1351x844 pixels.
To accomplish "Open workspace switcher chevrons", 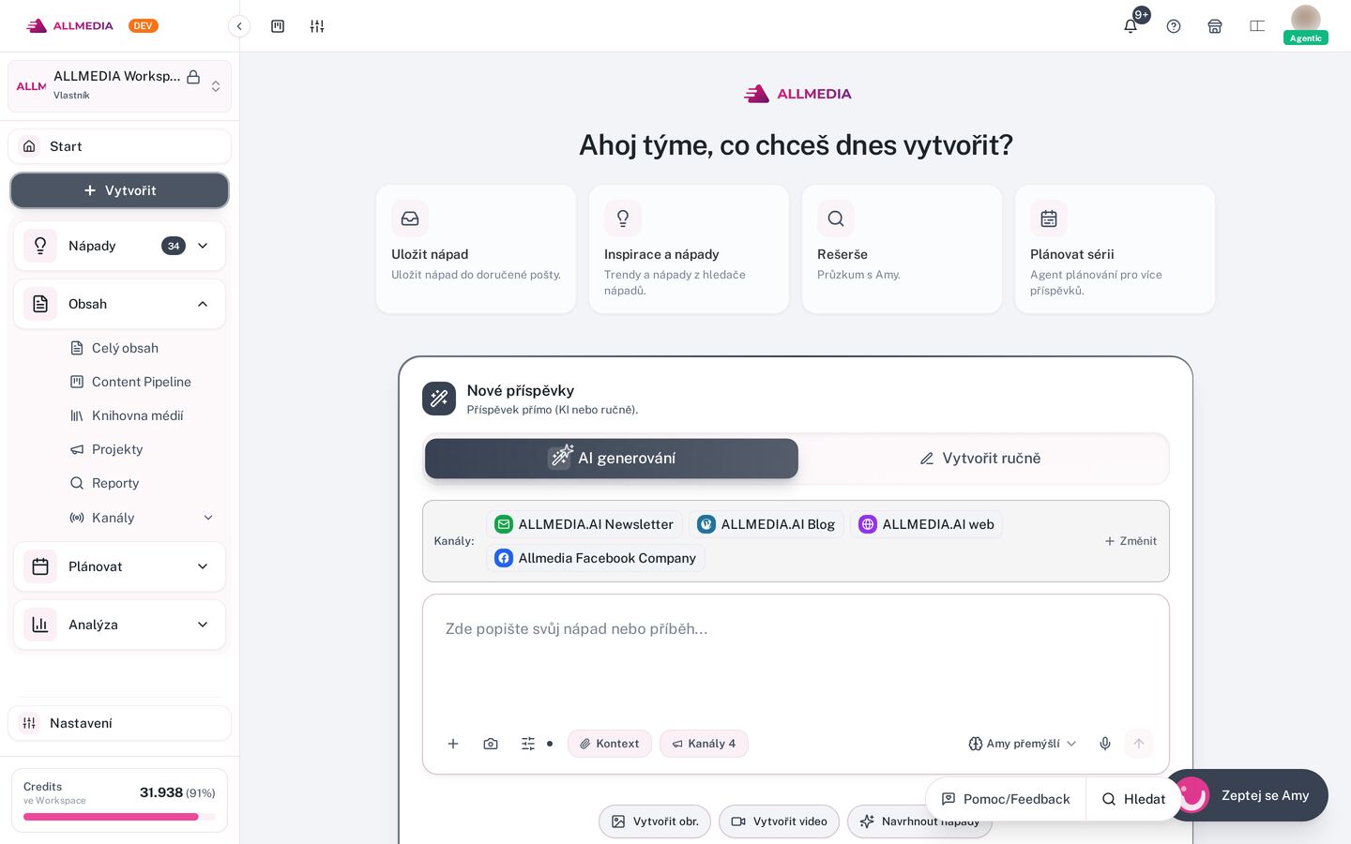I will [x=216, y=86].
